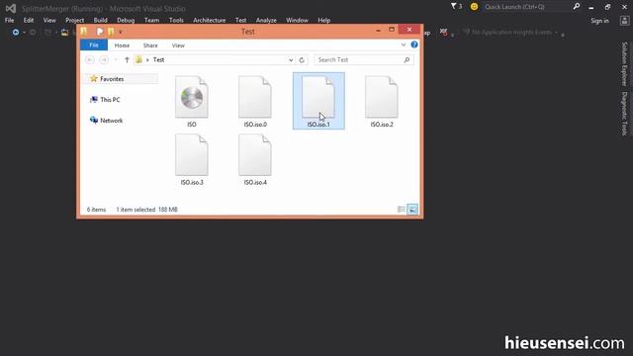Switch to details view layout
633x356 pixels.
pos(402,209)
